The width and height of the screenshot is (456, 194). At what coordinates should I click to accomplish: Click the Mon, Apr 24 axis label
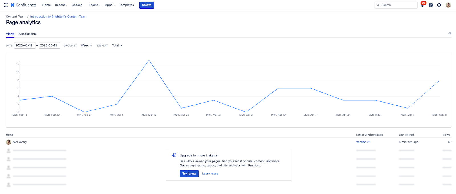click(343, 115)
